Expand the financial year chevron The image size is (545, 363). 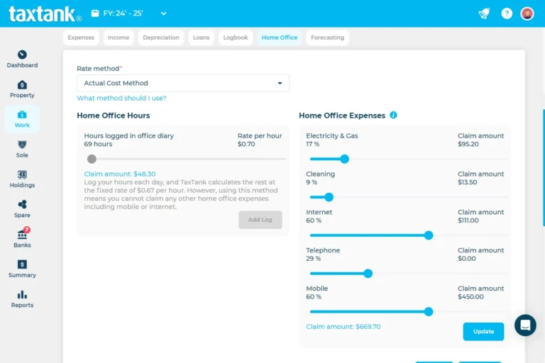pos(163,13)
